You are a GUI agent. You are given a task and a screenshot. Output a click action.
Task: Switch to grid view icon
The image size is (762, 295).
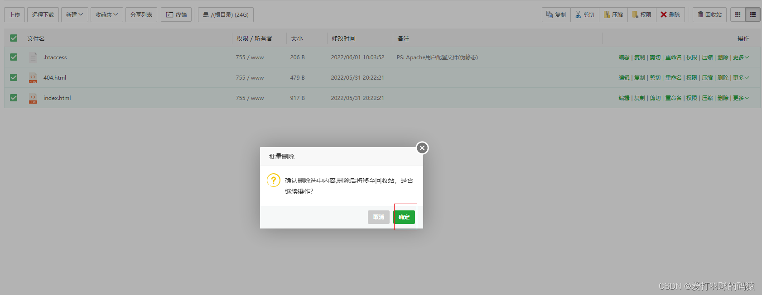738,14
